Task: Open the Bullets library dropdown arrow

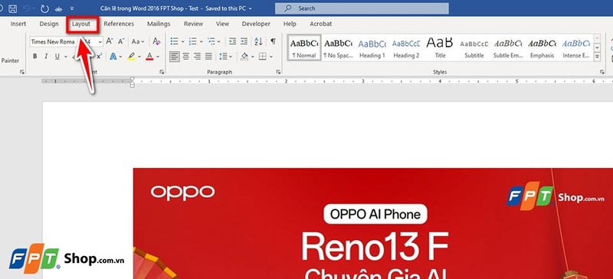Action: (182, 41)
